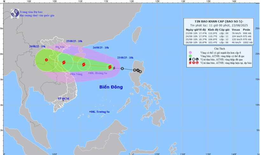Click the 'Cấp gió' column header

point(224,30)
